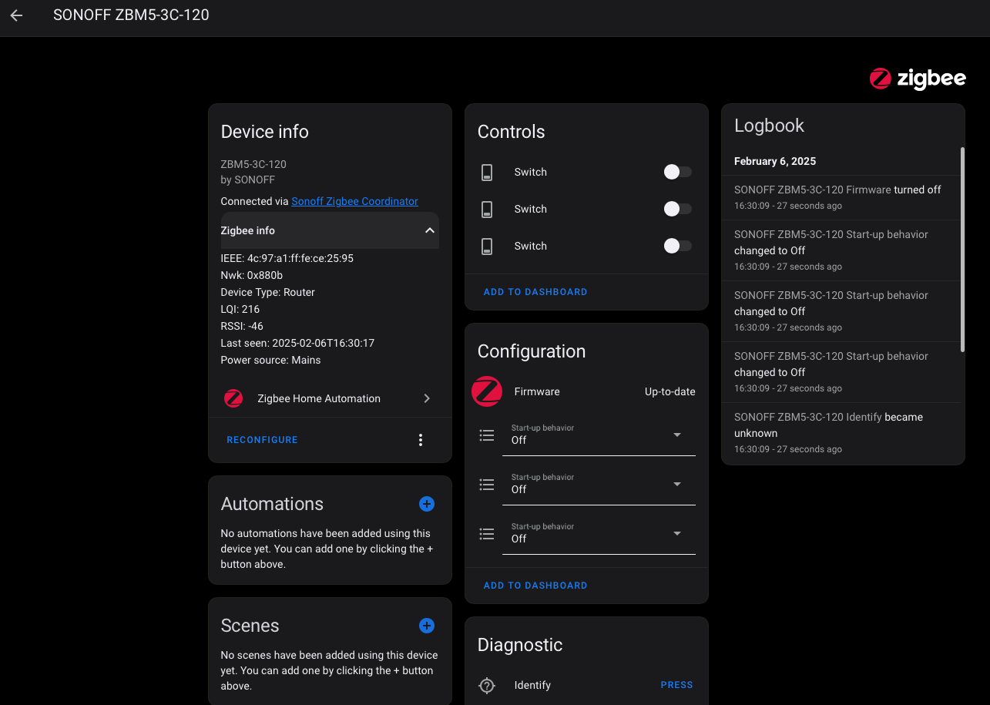Add a new automation with plus icon
990x705 pixels.
pyautogui.click(x=427, y=504)
